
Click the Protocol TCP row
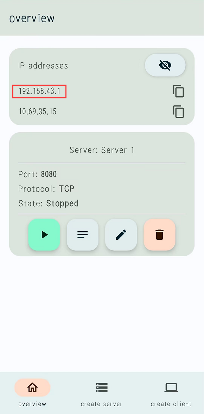pos(46,189)
